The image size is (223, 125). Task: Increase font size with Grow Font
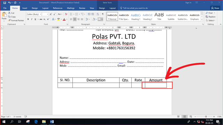click(51, 14)
